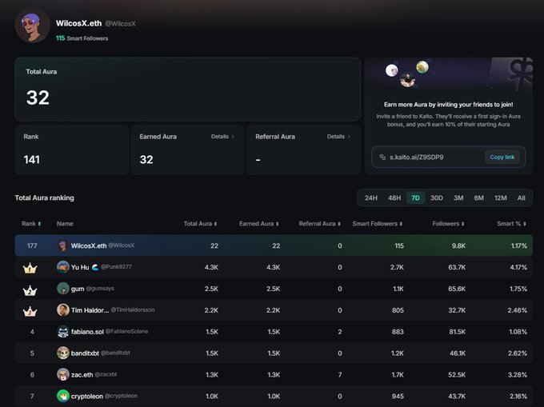Switch ranking period to 24H

tap(371, 198)
